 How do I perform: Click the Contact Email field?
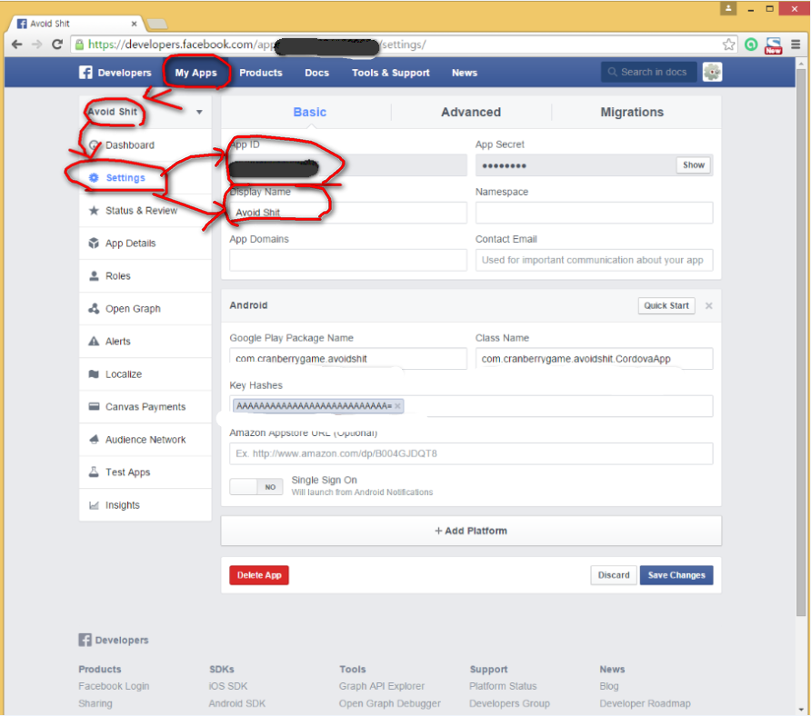pos(594,260)
